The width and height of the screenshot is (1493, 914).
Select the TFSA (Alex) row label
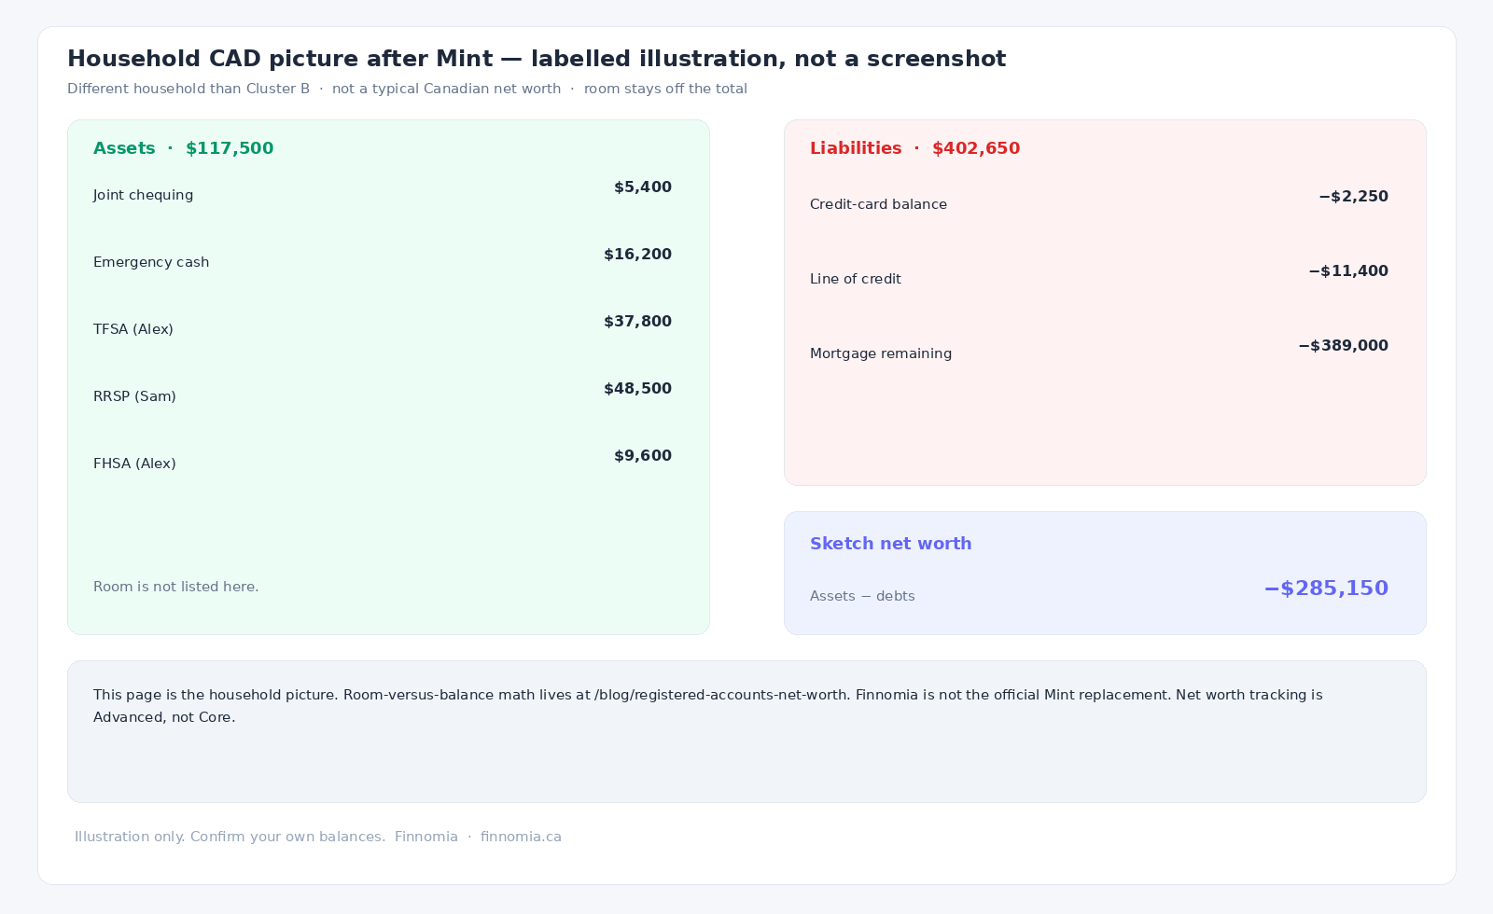point(133,329)
